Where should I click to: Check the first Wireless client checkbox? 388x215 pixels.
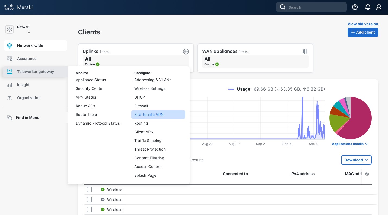coord(89,189)
